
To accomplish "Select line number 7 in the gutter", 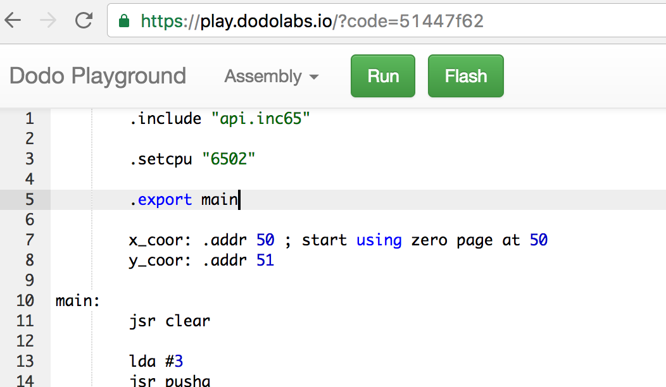I will [x=29, y=240].
